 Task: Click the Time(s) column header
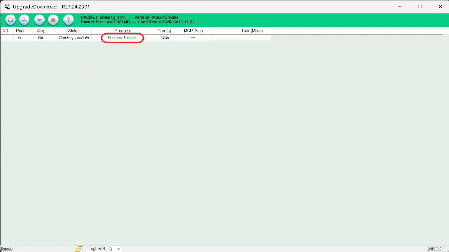point(165,31)
